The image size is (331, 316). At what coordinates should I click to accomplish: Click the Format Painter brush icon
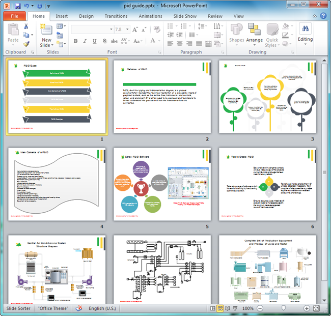[x=26, y=44]
